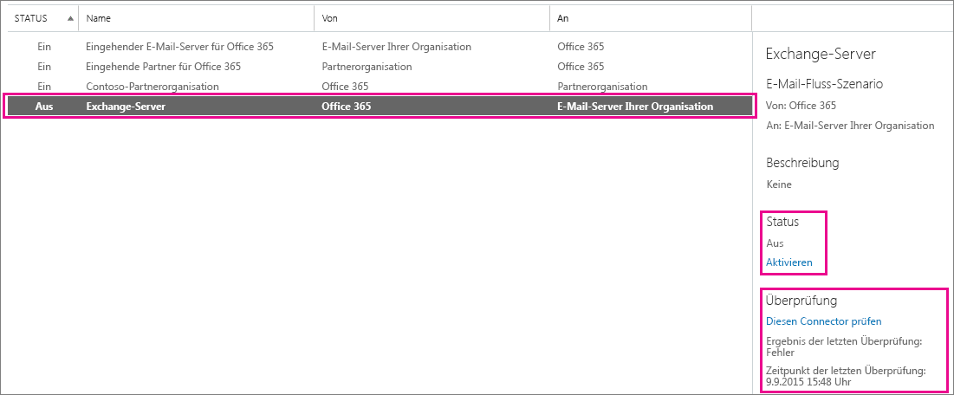Click the Aus status of Exchange-Server row
The height and width of the screenshot is (395, 954).
pyautogui.click(x=44, y=107)
